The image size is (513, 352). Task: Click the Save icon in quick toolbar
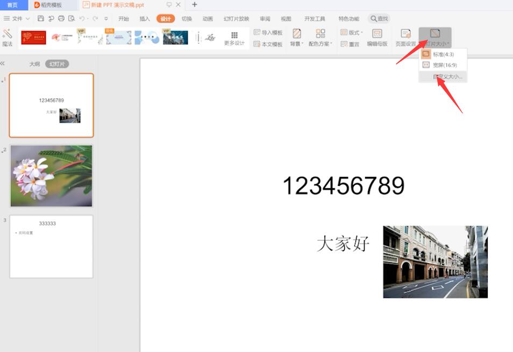(x=40, y=19)
